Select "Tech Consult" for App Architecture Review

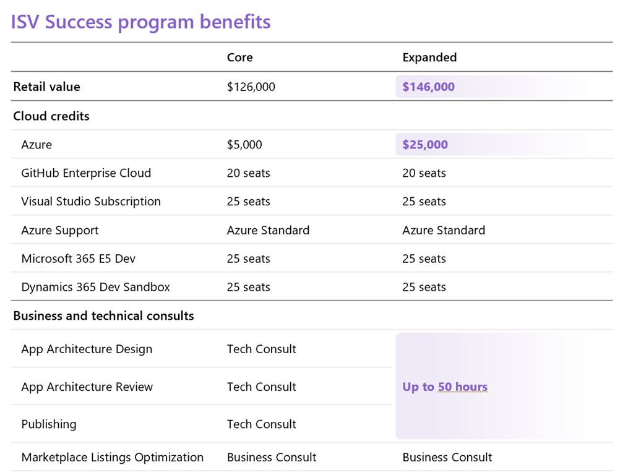tap(261, 387)
